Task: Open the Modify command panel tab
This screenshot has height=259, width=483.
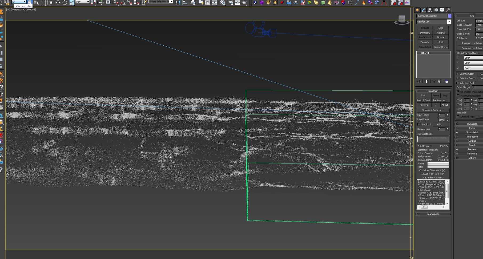Action: coord(424,10)
